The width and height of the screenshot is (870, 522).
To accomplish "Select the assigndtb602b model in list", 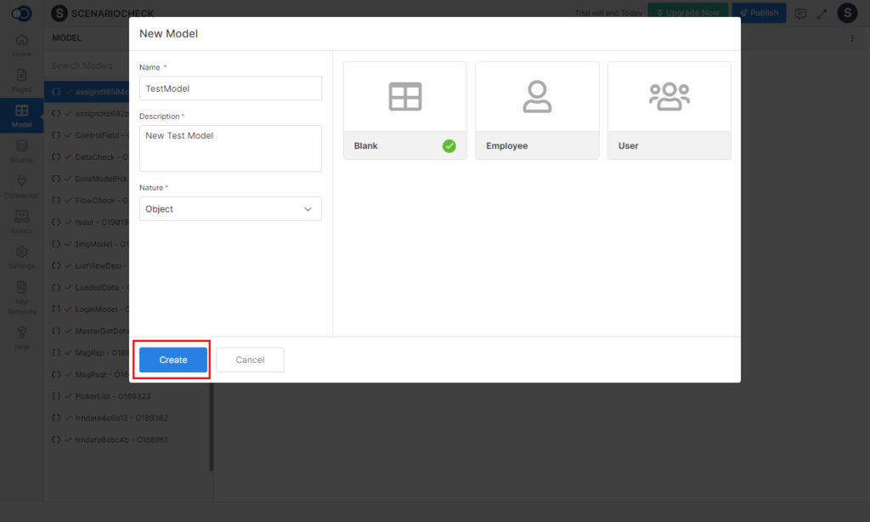I will [x=88, y=113].
